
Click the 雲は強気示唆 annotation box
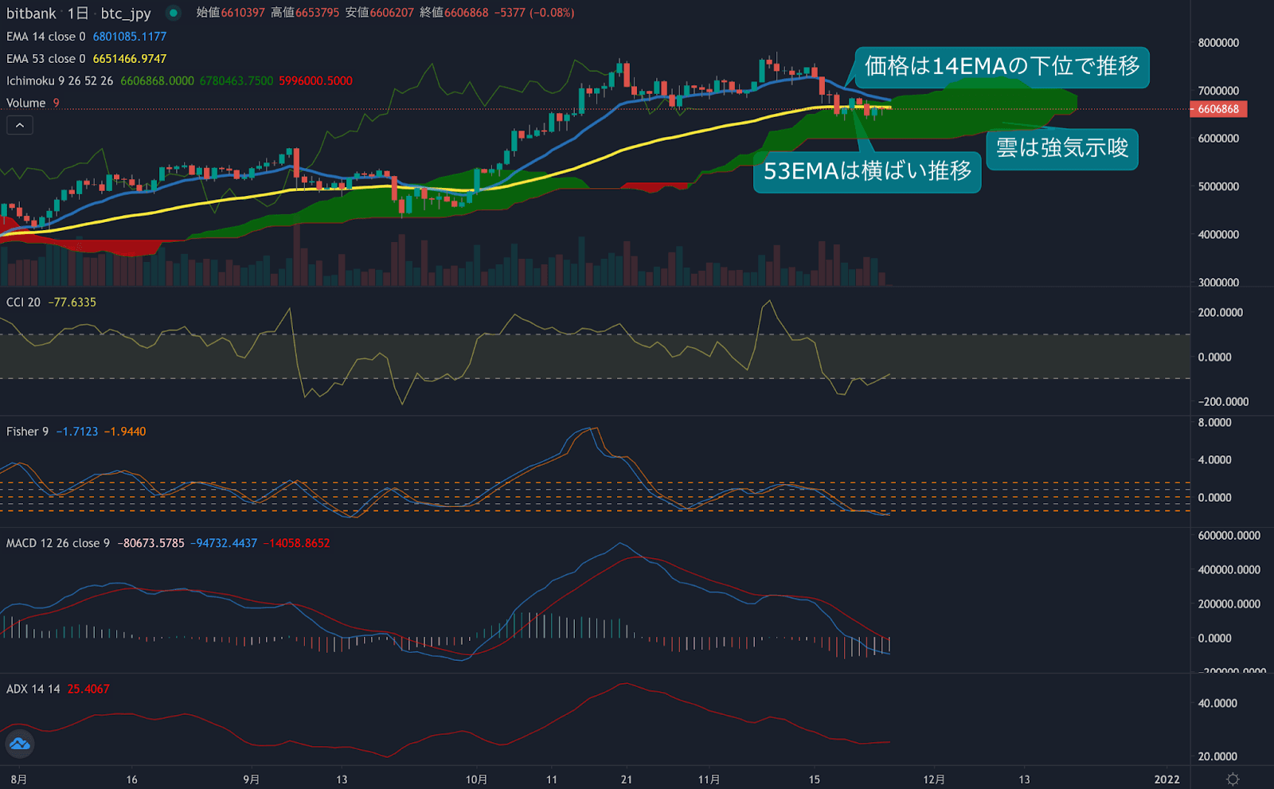pyautogui.click(x=1062, y=150)
